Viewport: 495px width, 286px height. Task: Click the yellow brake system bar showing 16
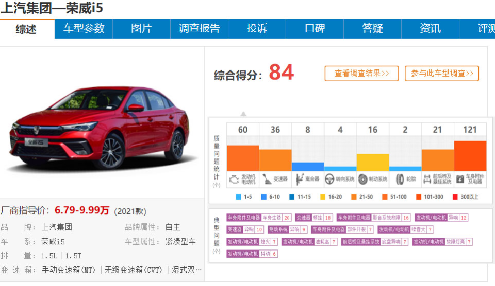coord(373,163)
